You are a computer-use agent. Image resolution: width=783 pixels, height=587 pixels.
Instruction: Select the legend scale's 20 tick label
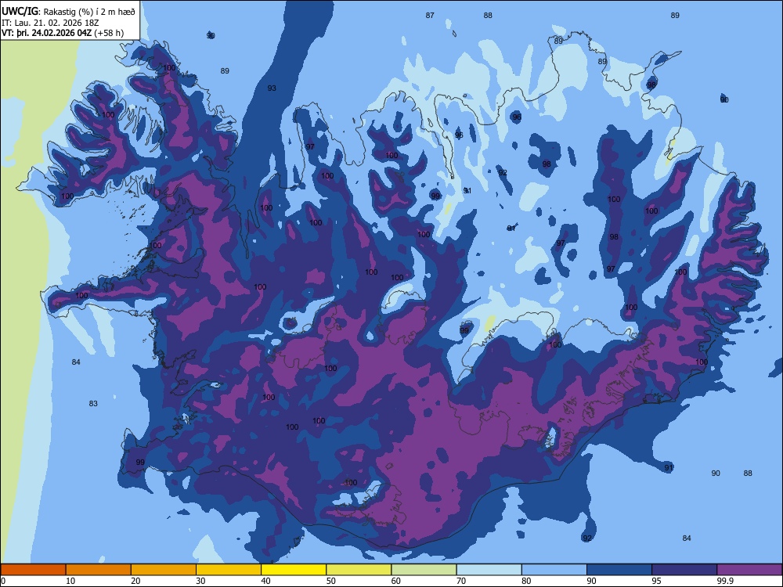click(135, 581)
